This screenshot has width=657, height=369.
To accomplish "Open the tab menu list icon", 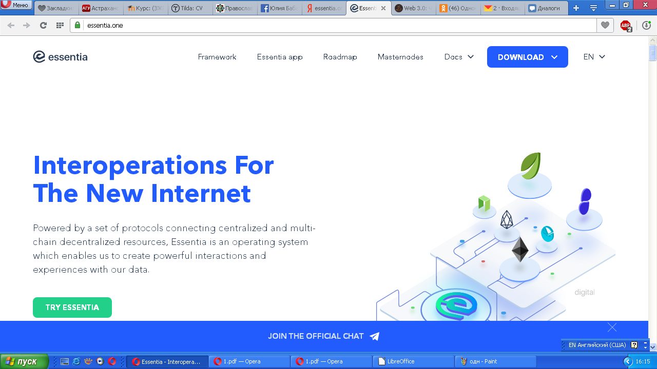I will [x=594, y=8].
